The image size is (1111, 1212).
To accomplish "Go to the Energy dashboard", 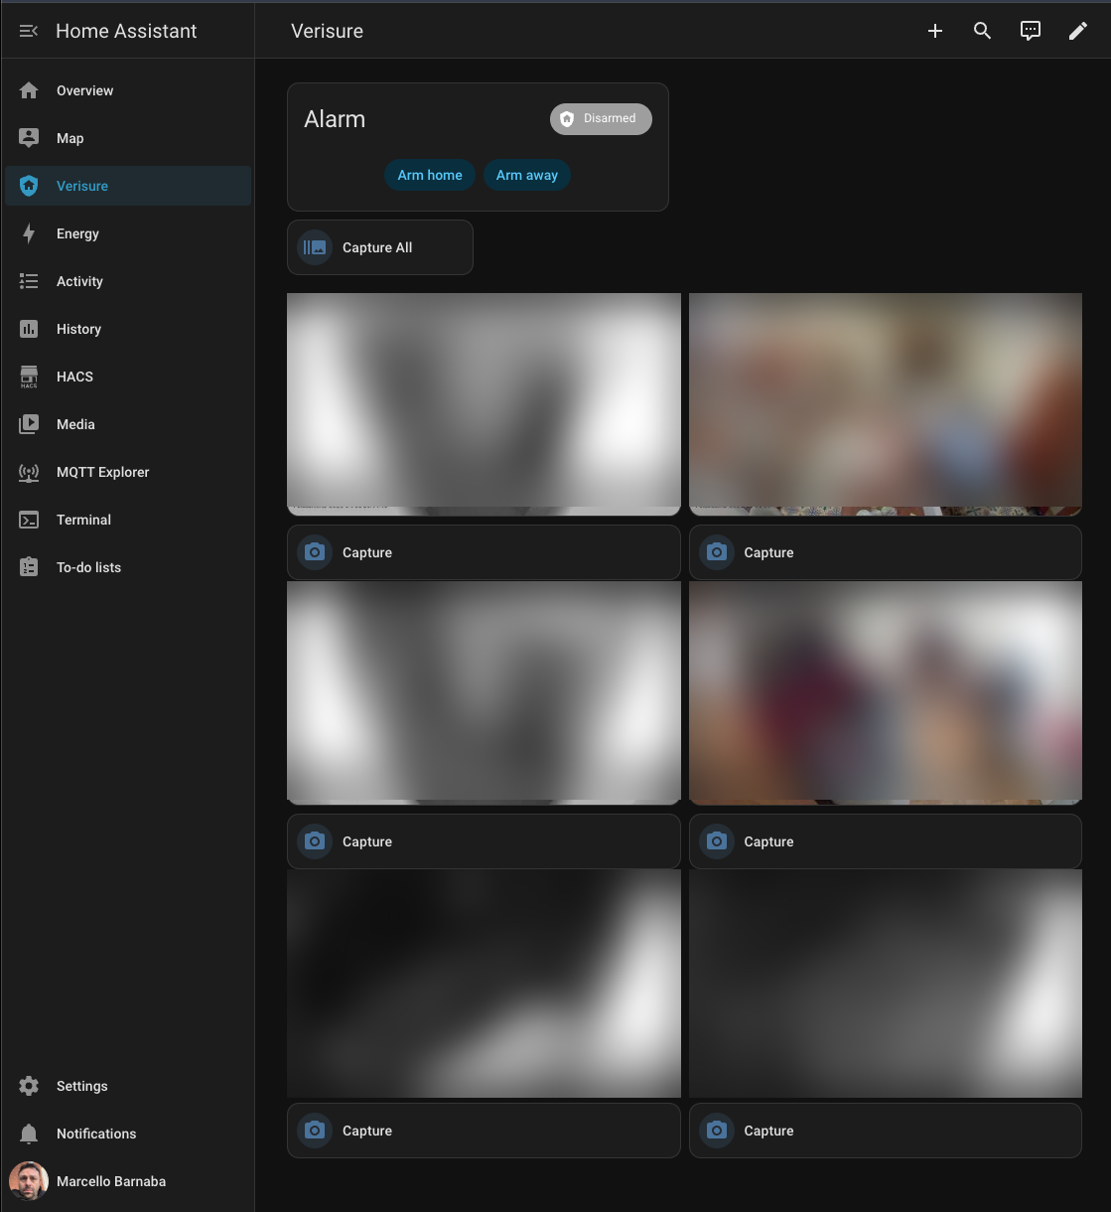I will click(77, 233).
